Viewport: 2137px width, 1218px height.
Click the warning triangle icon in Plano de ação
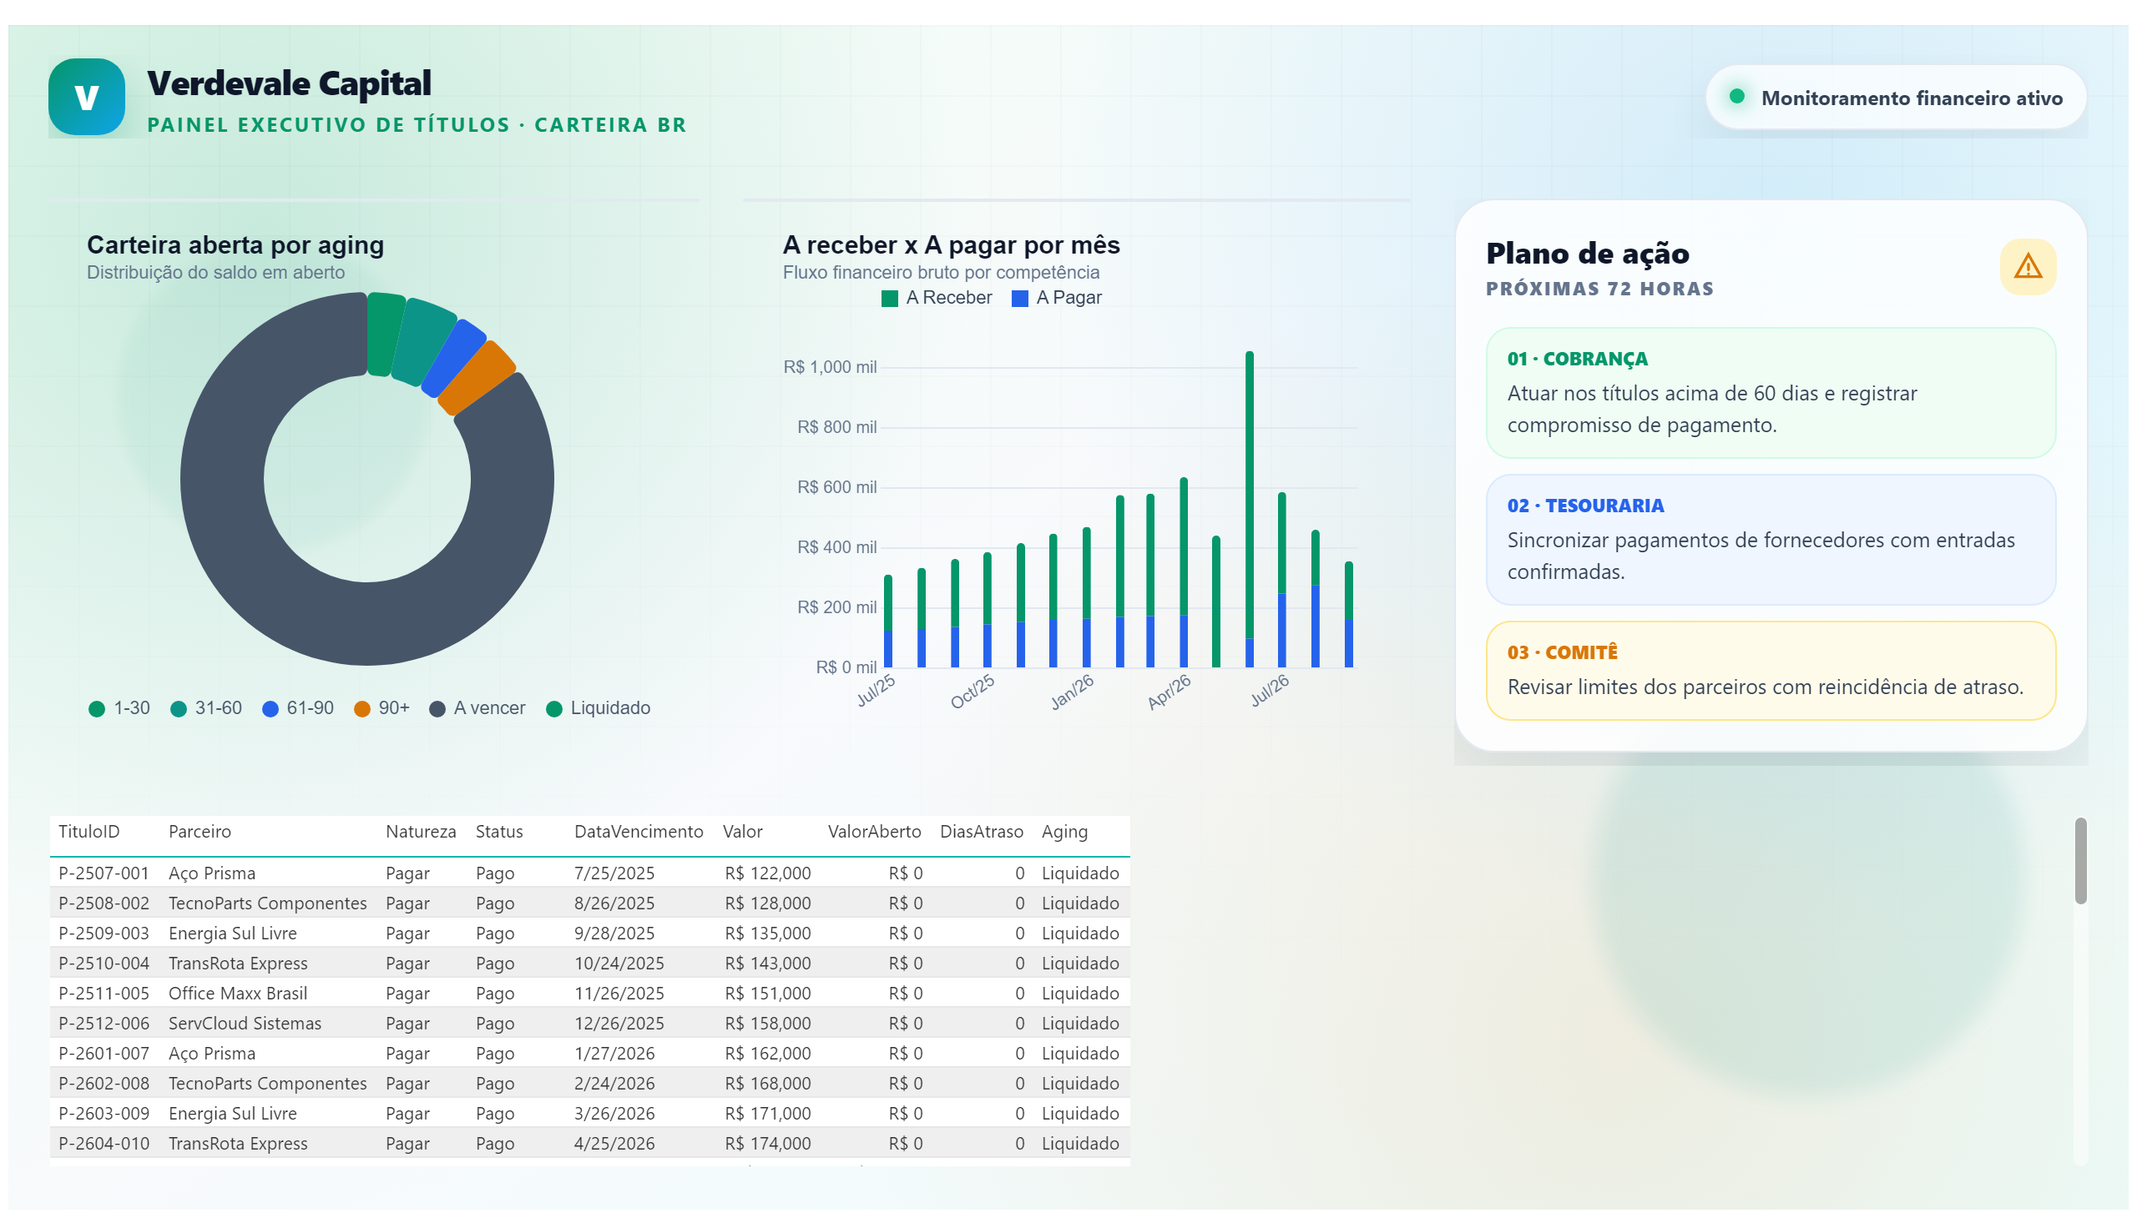point(2028,267)
